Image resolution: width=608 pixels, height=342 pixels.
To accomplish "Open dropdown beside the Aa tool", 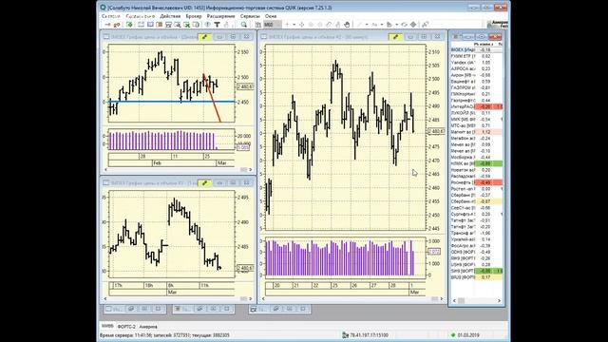I will point(382,25).
